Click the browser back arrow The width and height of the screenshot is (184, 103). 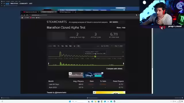[x=22, y=15]
